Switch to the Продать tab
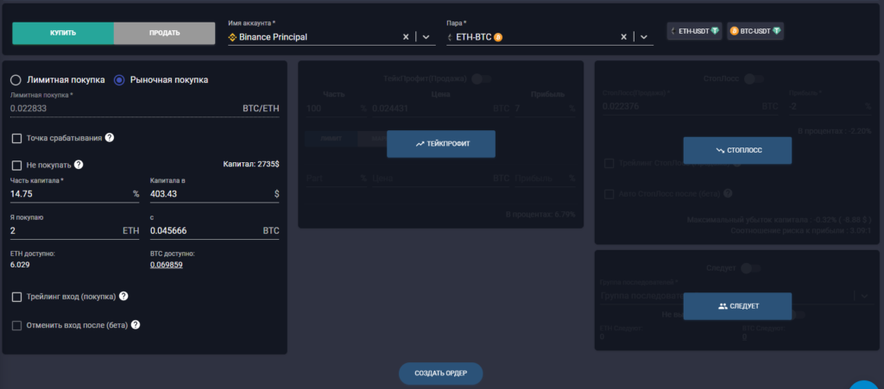 tap(164, 33)
